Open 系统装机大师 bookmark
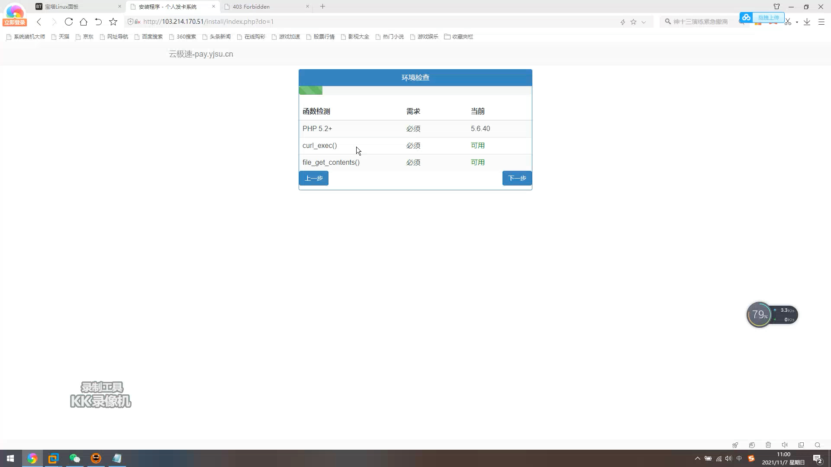 coord(26,37)
